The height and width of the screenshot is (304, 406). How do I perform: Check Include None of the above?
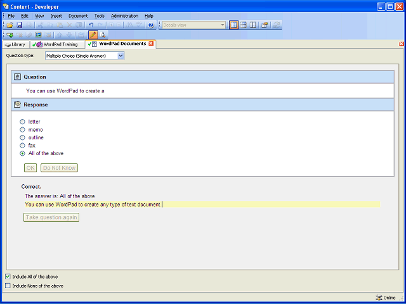8,286
